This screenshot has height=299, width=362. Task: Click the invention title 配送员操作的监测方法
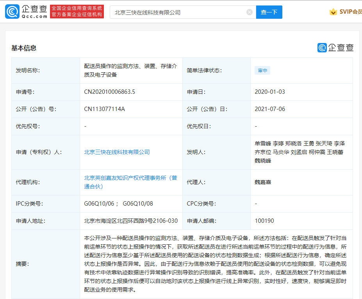[130, 70]
